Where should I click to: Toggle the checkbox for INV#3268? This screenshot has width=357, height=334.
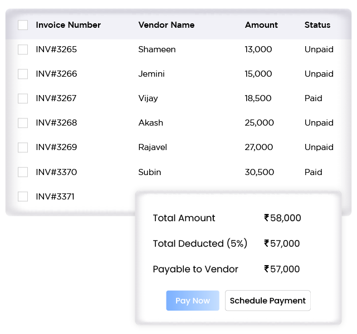click(23, 123)
